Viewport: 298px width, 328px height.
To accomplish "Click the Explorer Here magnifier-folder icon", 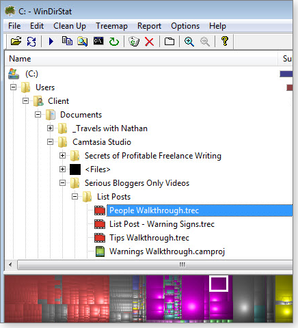I will (82, 42).
